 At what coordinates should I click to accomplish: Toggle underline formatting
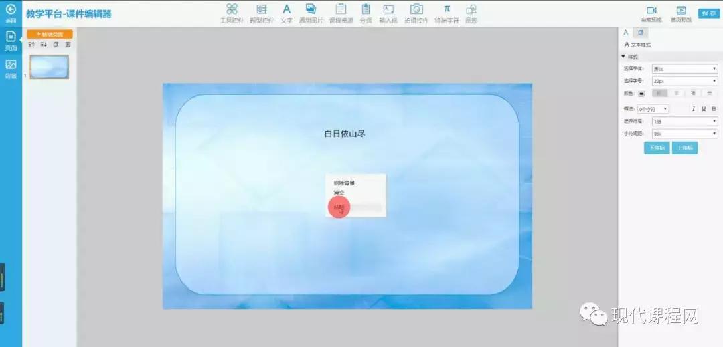tap(704, 109)
